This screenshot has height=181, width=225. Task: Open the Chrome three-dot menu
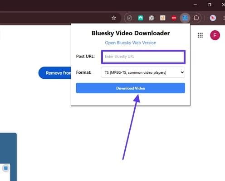click(224, 18)
